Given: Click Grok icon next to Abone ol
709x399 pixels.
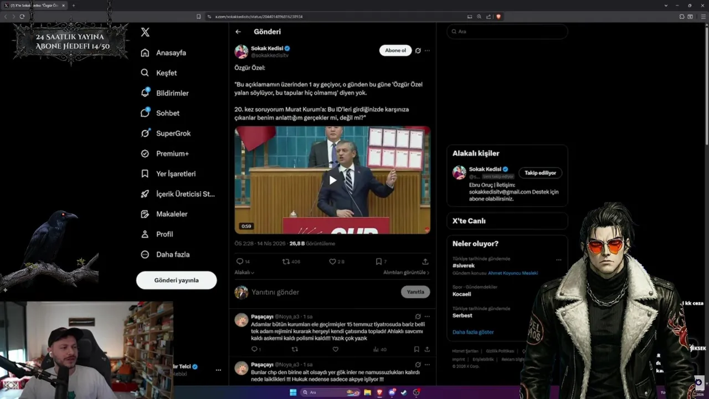Looking at the screenshot, I should coord(418,50).
